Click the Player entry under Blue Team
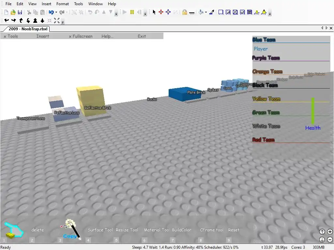 pos(261,49)
